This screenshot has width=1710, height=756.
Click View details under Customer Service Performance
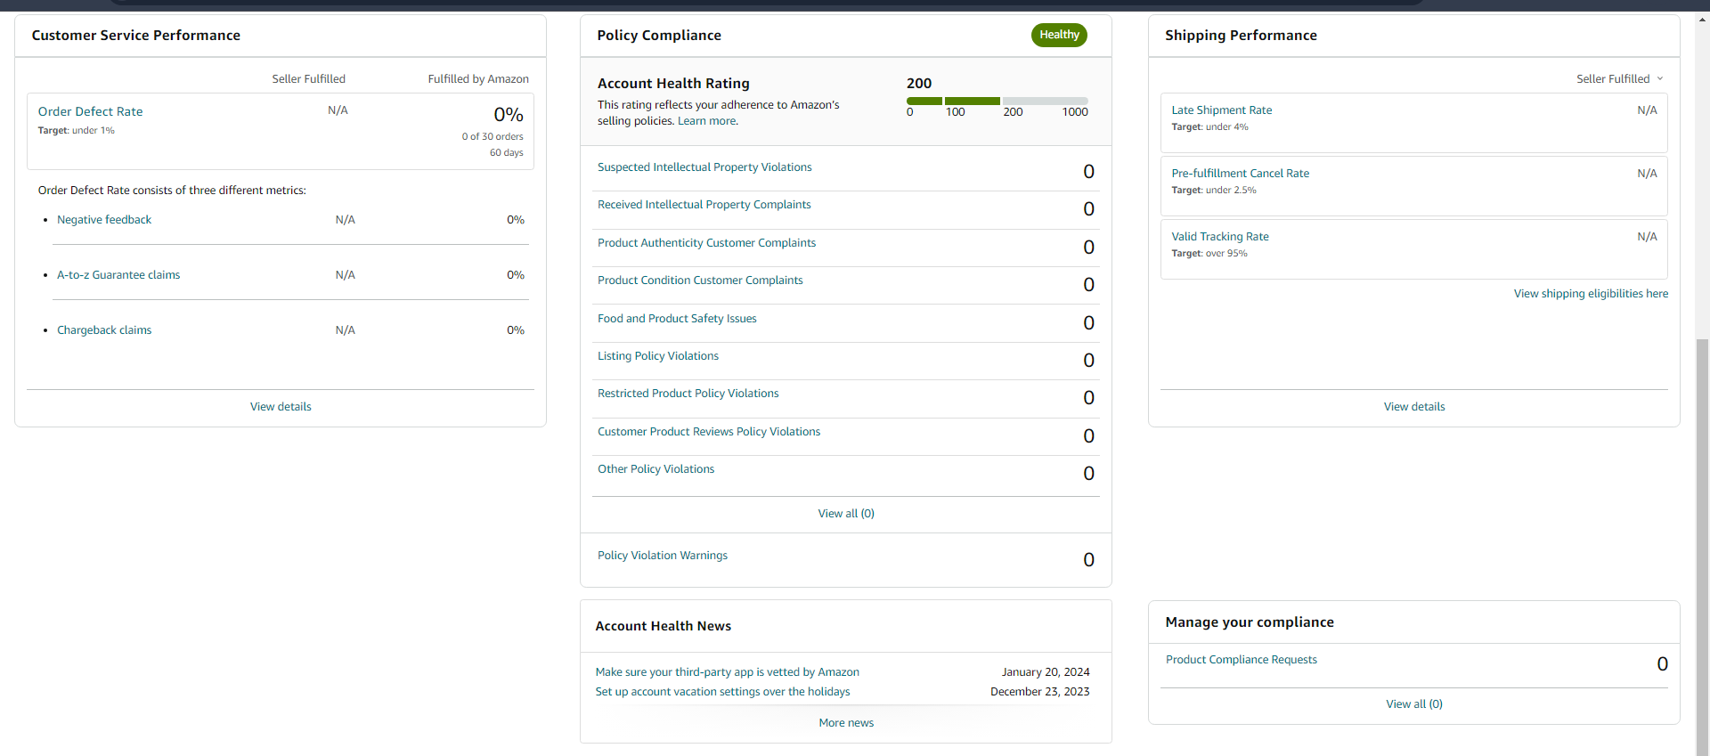pos(281,407)
